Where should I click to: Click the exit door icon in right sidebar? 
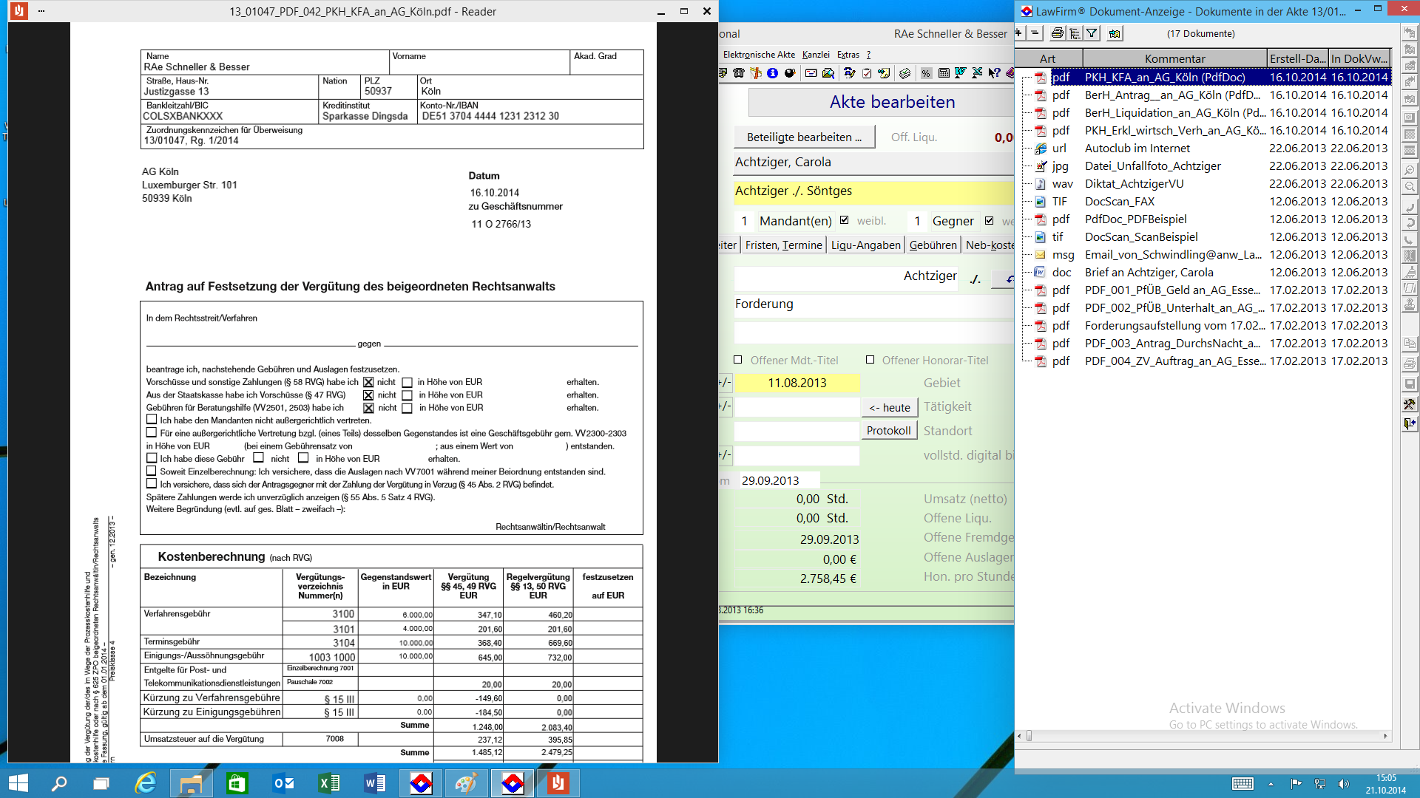click(1410, 423)
